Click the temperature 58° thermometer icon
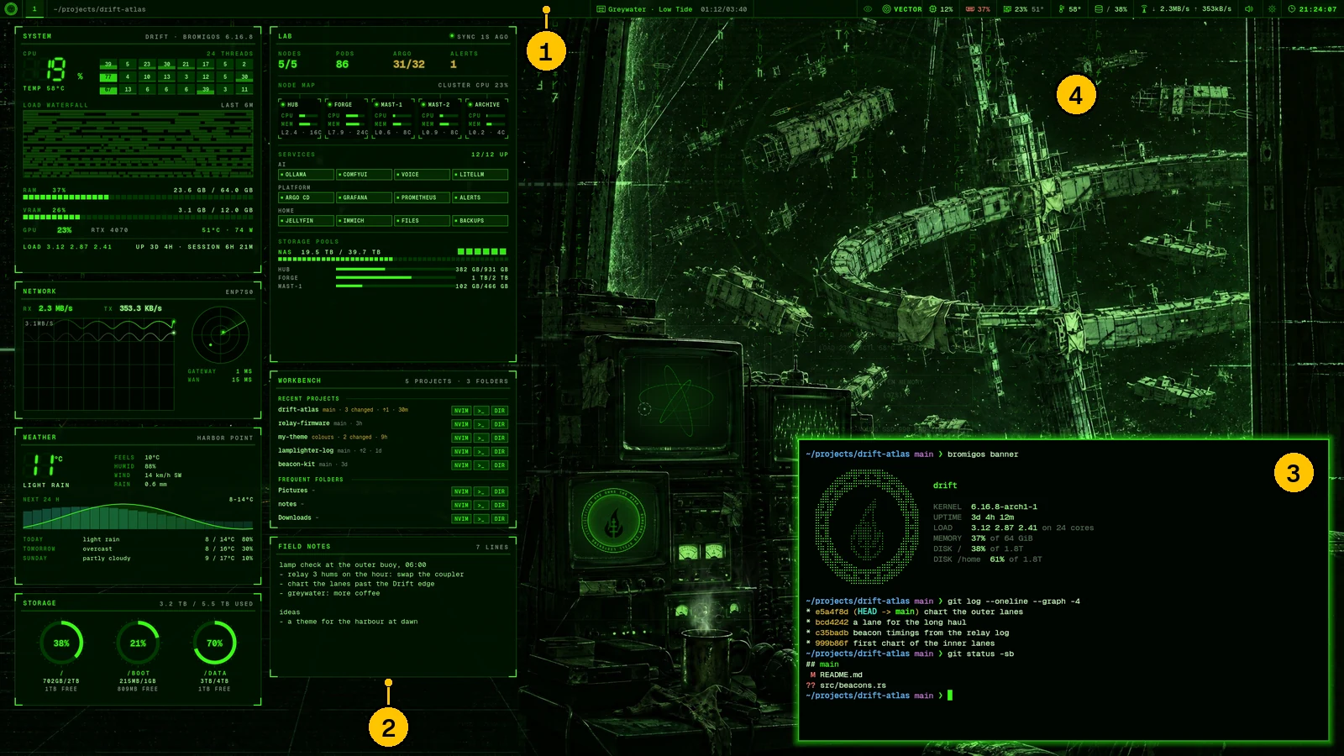Screen dimensions: 1344x756 tap(1061, 9)
